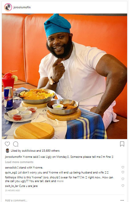Open three-dot more options menu
Viewport: 129px width, 202px height.
coord(122,200)
